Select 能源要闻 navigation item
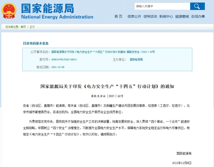Image resolution: width=214 pixels, height=167 pixels. pyautogui.click(x=182, y=17)
